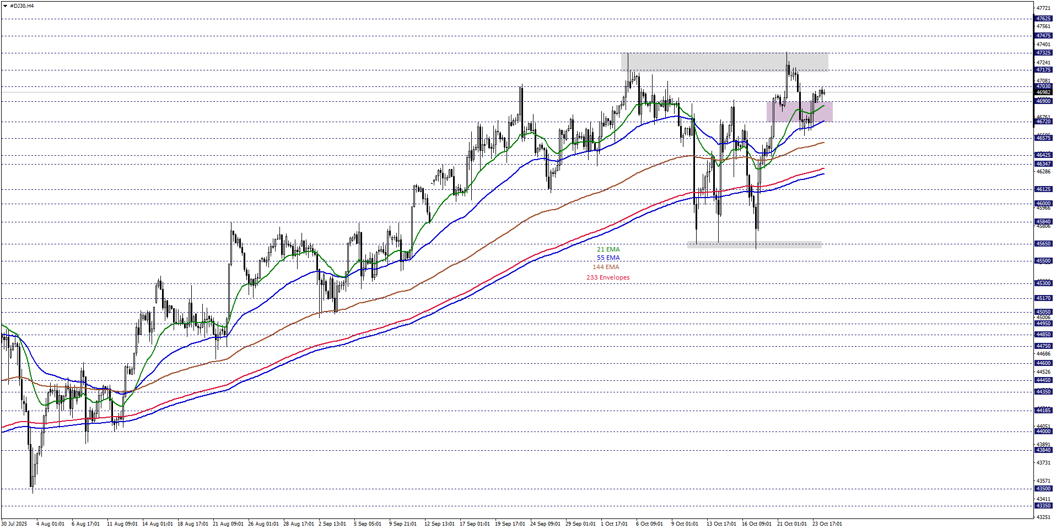Click the current price label 46982
This screenshot has width=1056, height=530.
point(1043,92)
